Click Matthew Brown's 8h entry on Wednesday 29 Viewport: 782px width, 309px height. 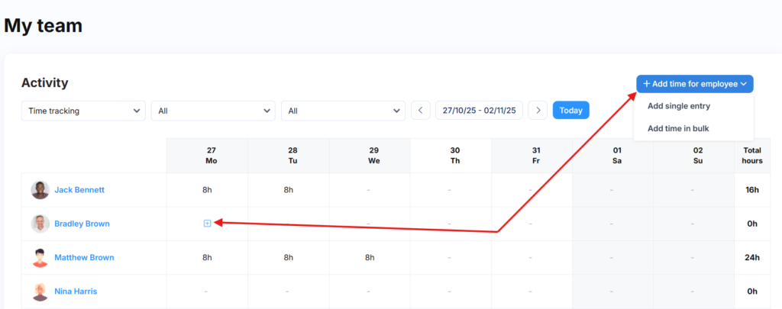(x=370, y=258)
